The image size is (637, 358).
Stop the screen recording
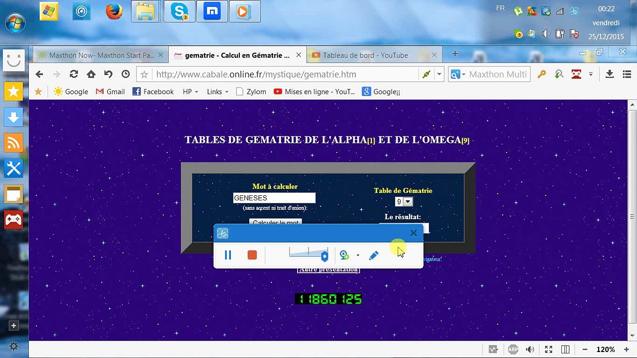[x=252, y=255]
